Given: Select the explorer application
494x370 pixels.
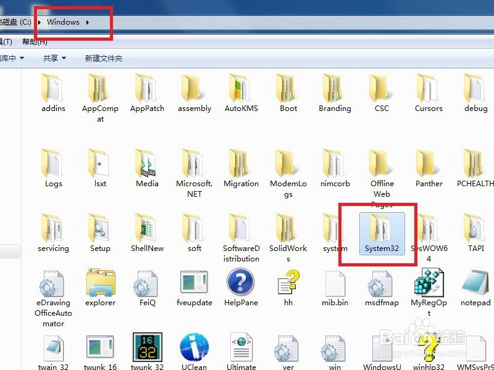Looking at the screenshot, I should [x=100, y=287].
